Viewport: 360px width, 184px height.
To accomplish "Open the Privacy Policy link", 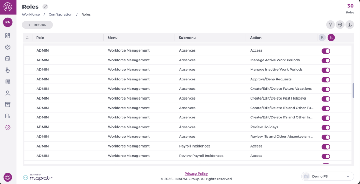I will [196, 174].
